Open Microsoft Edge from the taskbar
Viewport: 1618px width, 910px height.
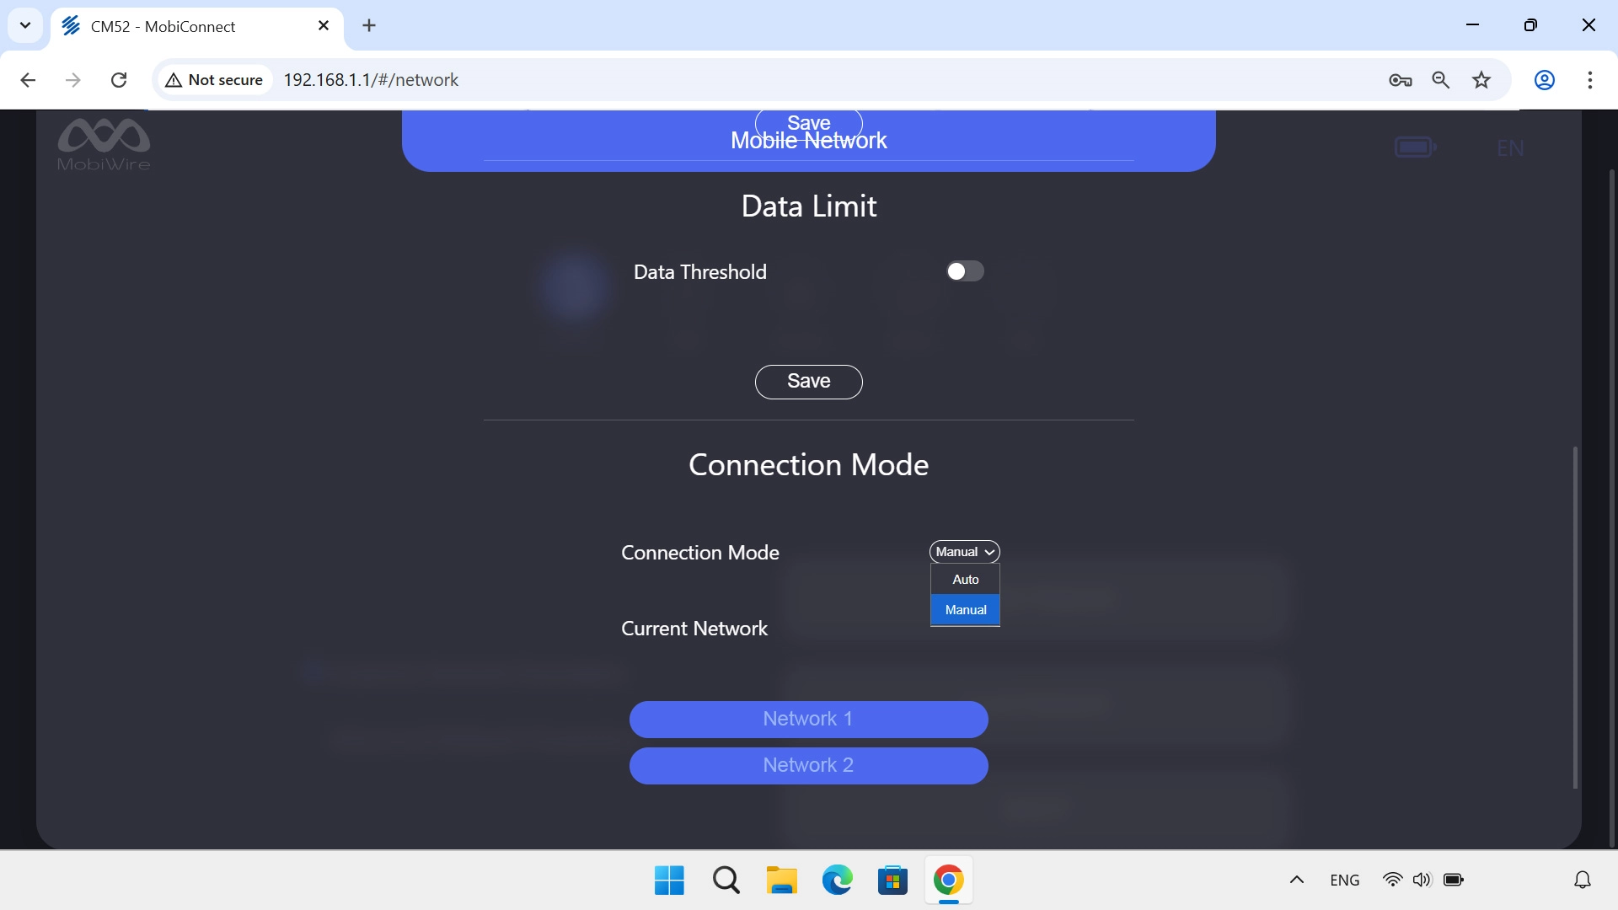pyautogui.click(x=837, y=881)
